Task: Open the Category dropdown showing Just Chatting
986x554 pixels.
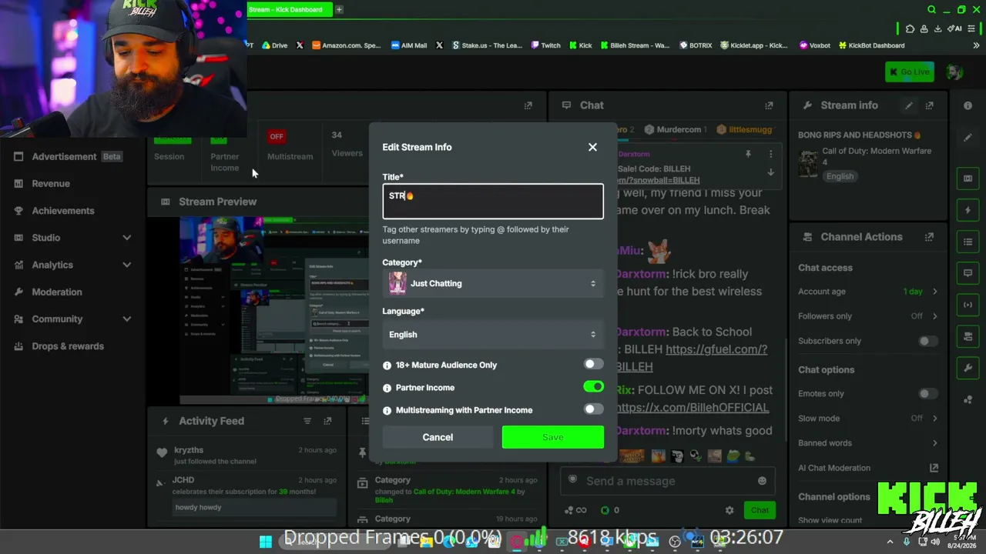Action: coord(493,283)
